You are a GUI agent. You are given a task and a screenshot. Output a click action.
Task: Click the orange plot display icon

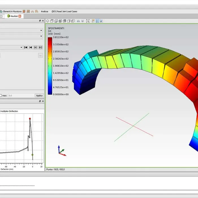(93, 21)
